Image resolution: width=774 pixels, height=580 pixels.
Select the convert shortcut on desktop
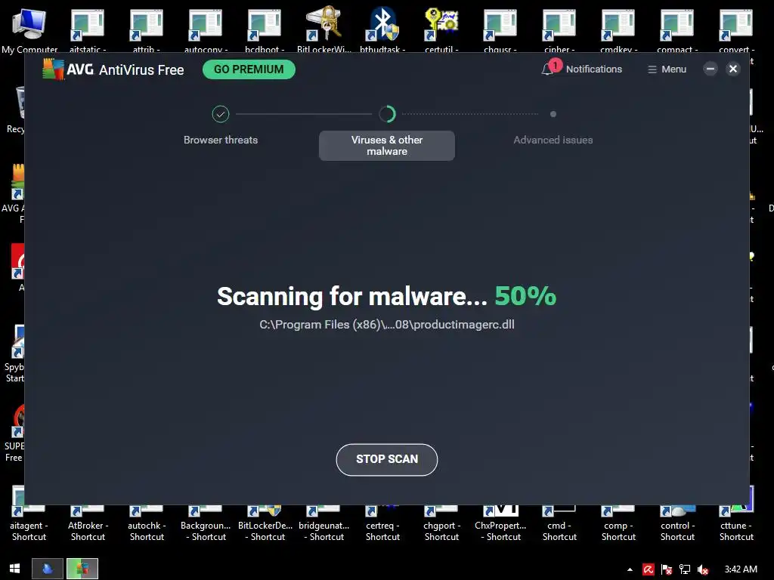[x=736, y=30]
